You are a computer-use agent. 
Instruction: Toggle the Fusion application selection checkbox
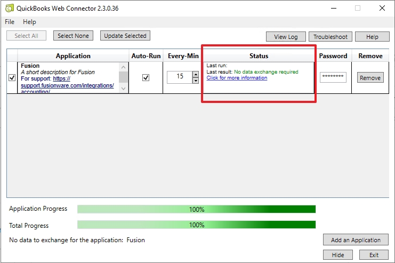coord(12,78)
